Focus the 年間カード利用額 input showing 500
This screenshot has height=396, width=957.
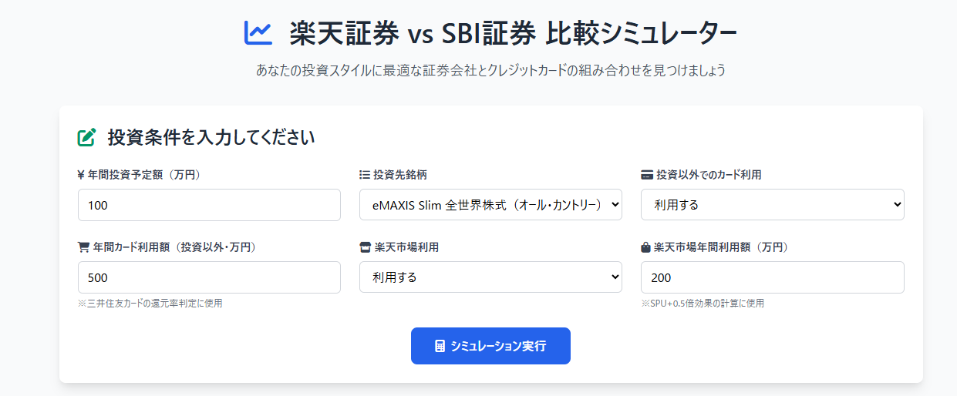[x=209, y=277]
